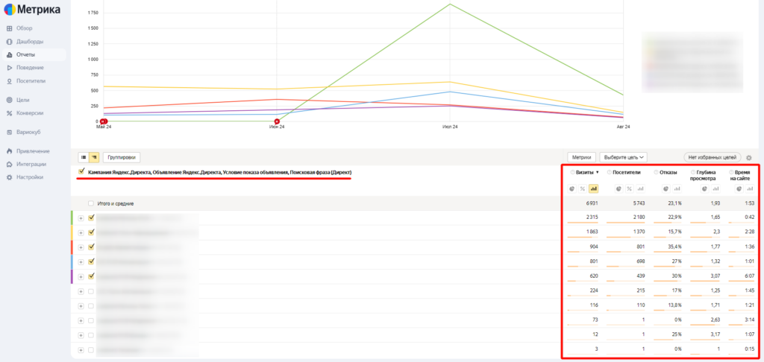Expand the row with 12 visits
Image resolution: width=764 pixels, height=362 pixels.
(x=81, y=335)
